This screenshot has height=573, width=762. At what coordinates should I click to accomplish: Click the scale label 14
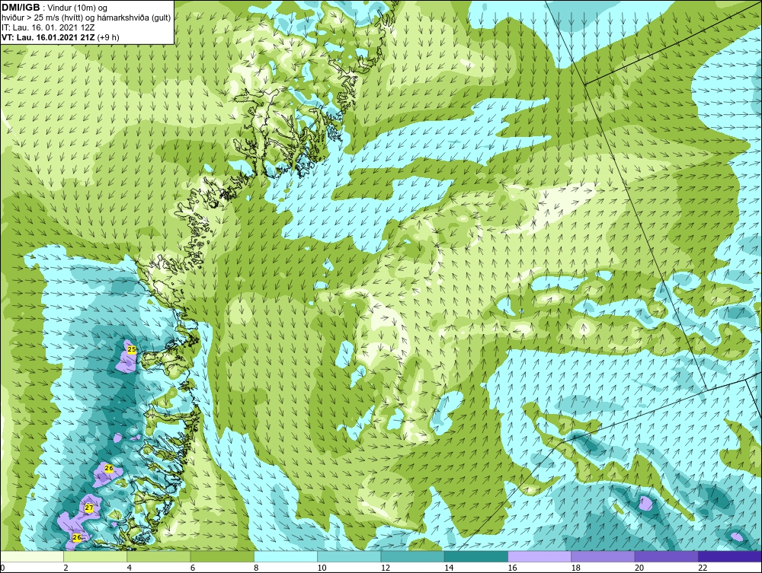click(449, 568)
